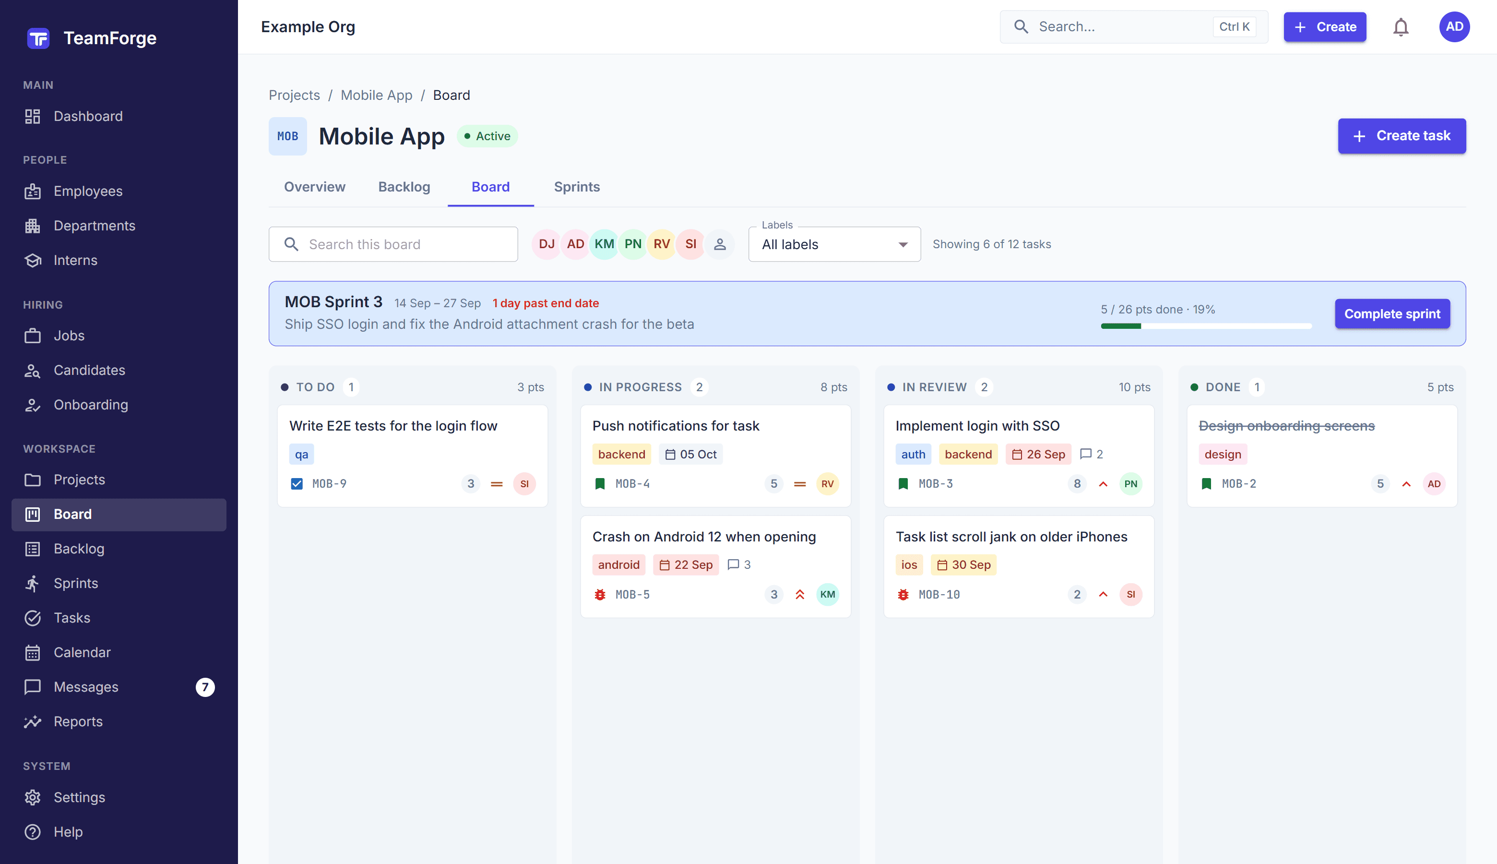Screen dimensions: 1497x864
Task: Open Jobs in Hiring section
Action: coord(119,335)
